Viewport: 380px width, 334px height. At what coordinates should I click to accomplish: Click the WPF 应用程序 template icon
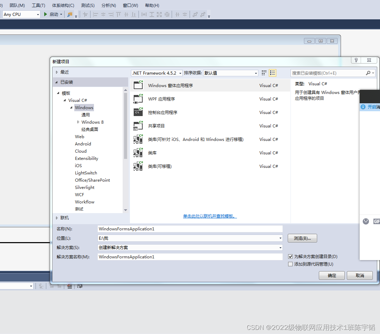138,99
